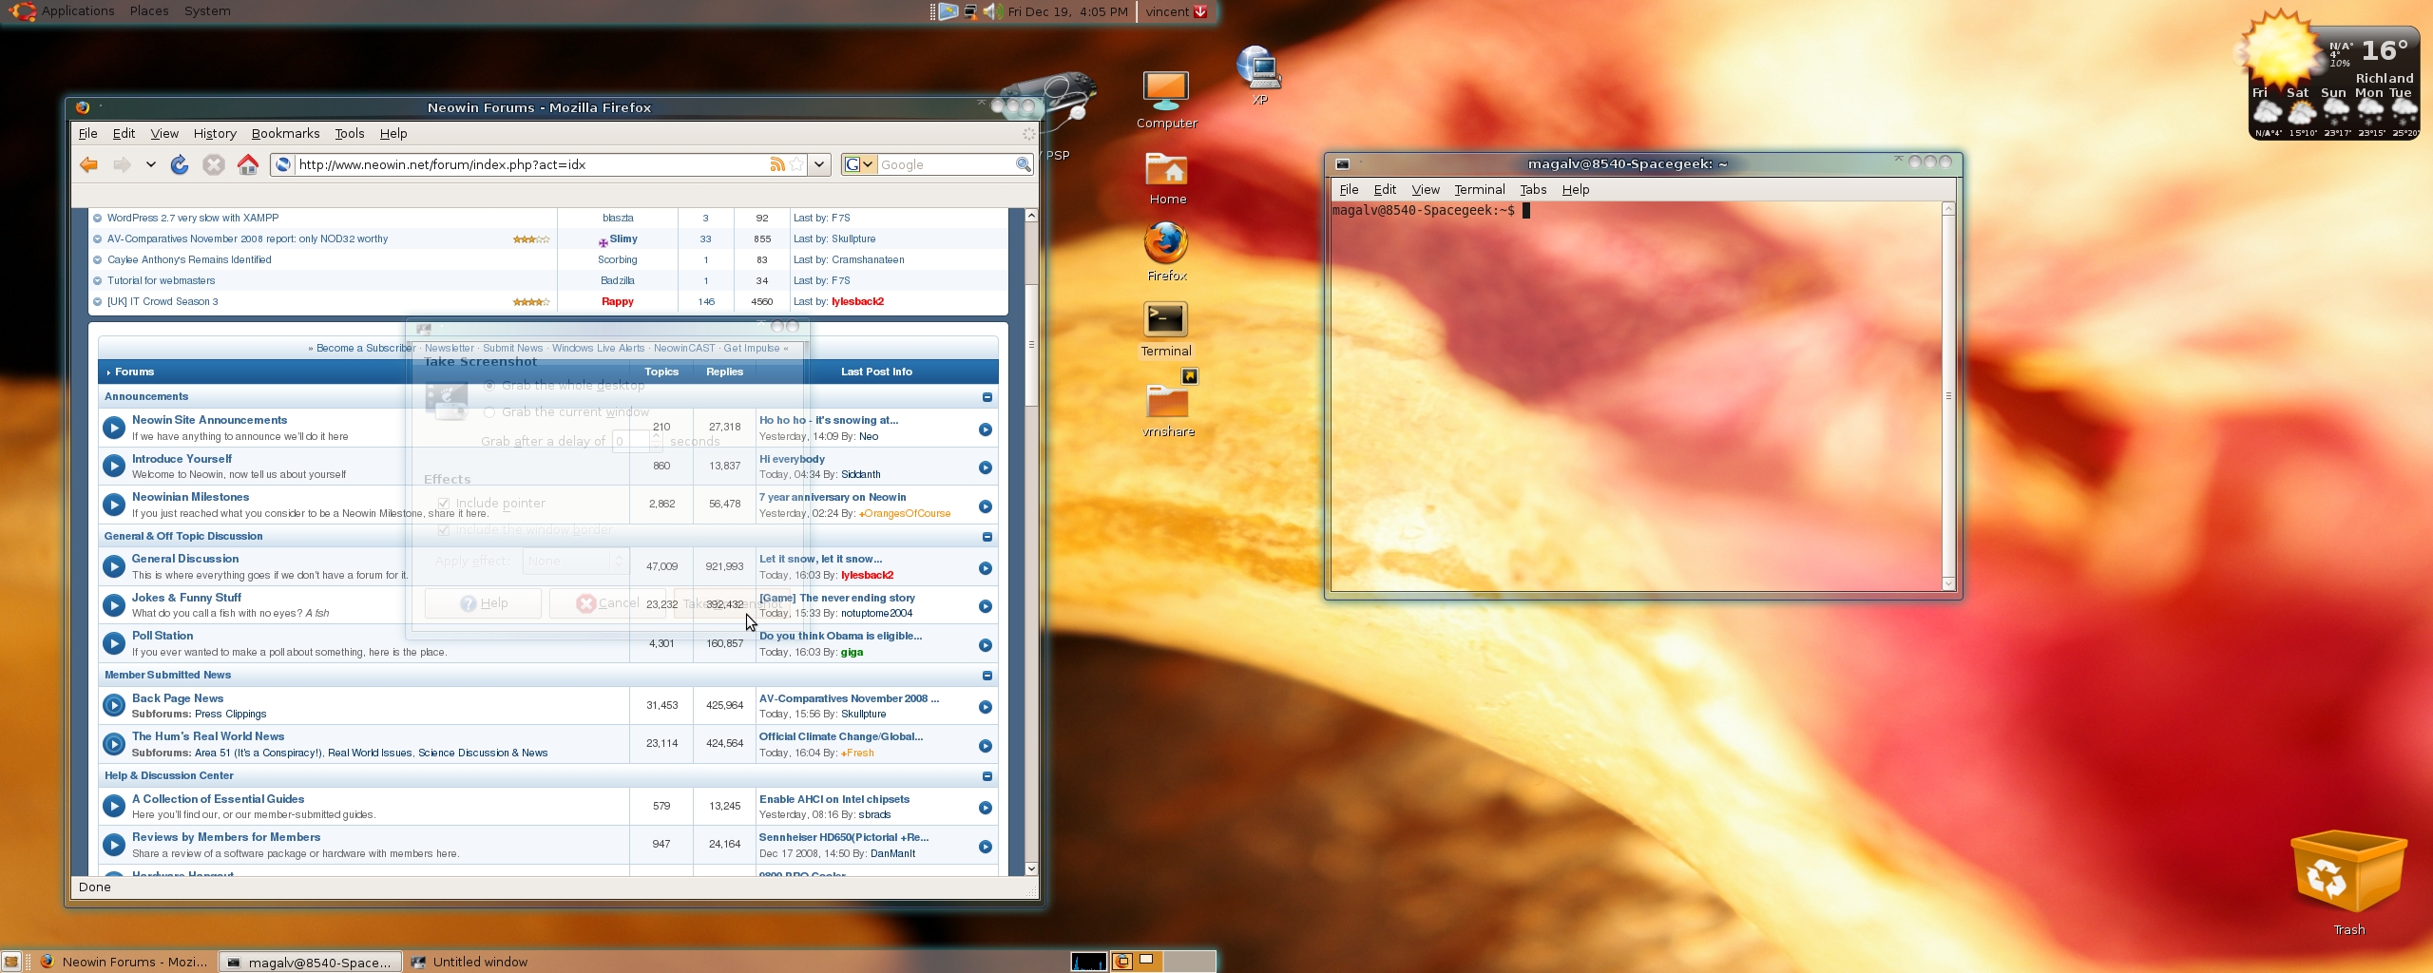
Task: Go back with Firefox's back arrow
Action: coord(89,165)
